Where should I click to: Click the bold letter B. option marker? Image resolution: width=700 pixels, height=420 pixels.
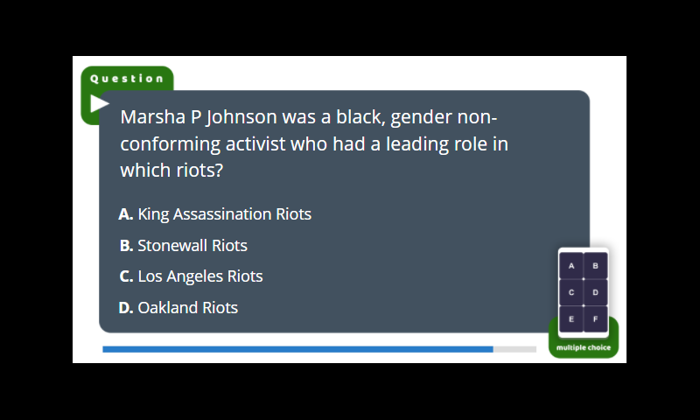pos(126,246)
